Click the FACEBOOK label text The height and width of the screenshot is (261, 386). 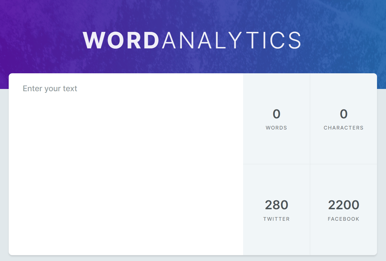343,219
